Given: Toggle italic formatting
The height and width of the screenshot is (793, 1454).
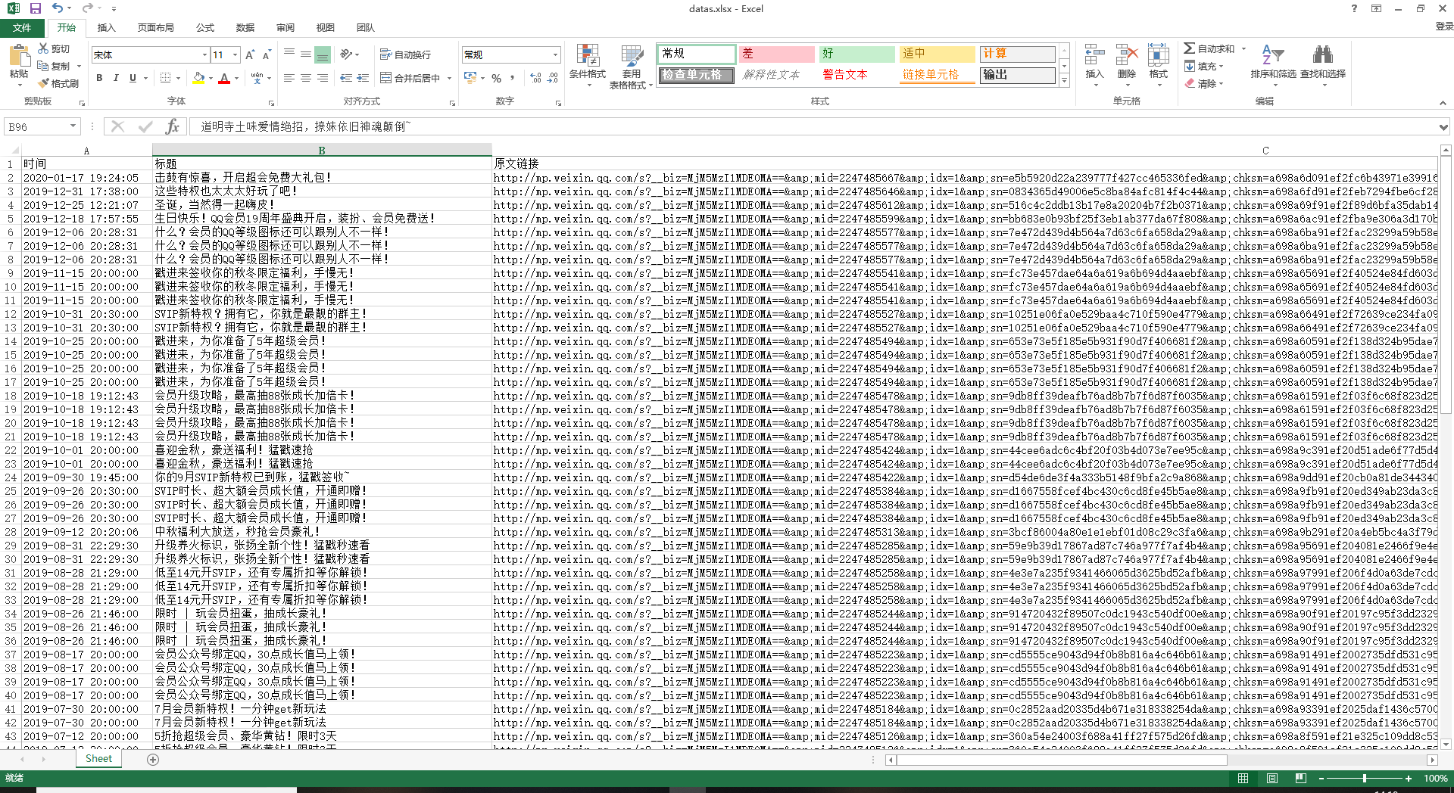Looking at the screenshot, I should [116, 78].
